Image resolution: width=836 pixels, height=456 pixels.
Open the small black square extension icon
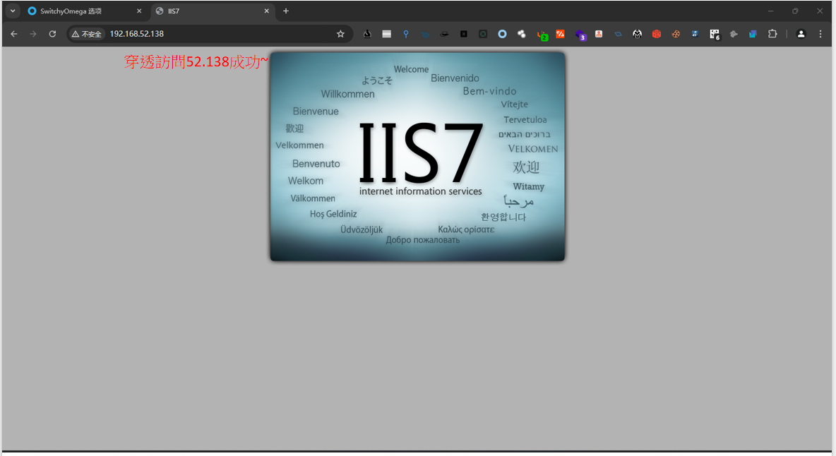click(x=464, y=34)
